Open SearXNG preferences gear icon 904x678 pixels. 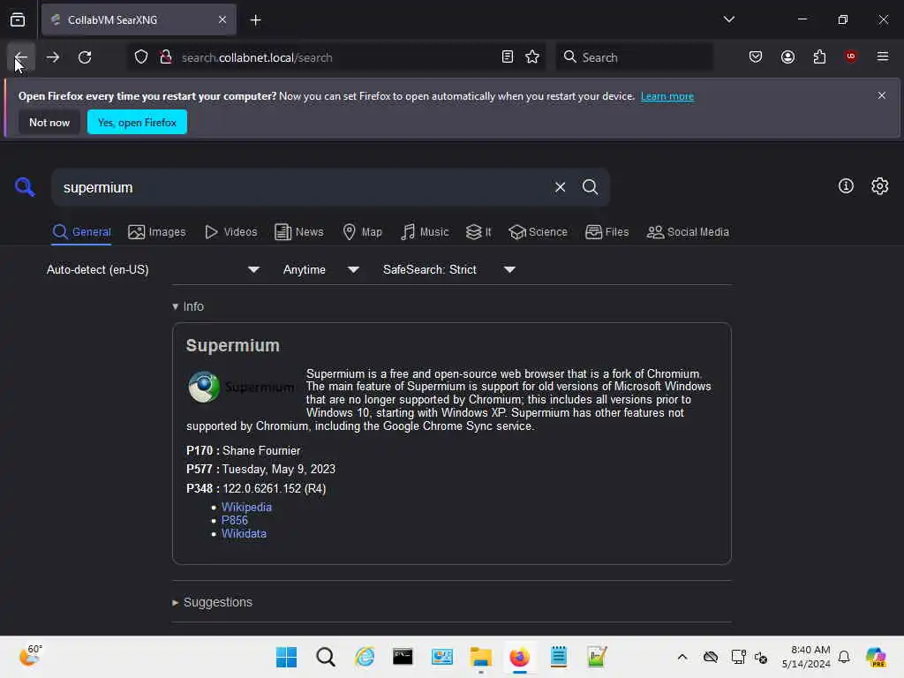880,186
